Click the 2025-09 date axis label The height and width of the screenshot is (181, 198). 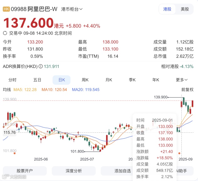click(185, 159)
